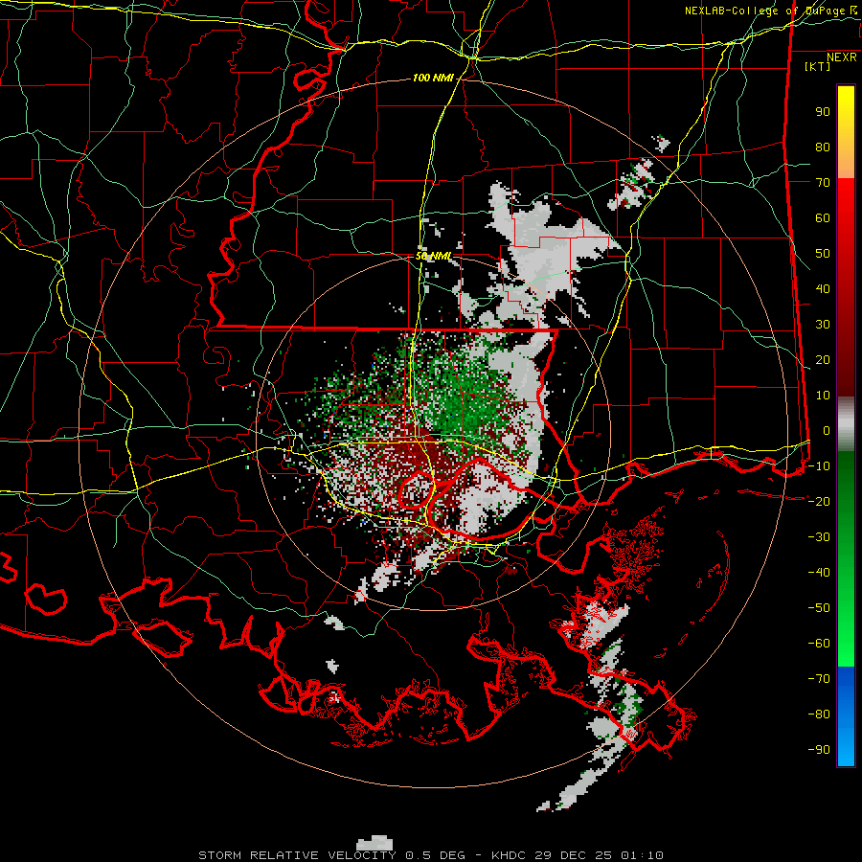Image resolution: width=862 pixels, height=862 pixels.
Task: Click the -80 value on the velocity scale
Action: (819, 715)
